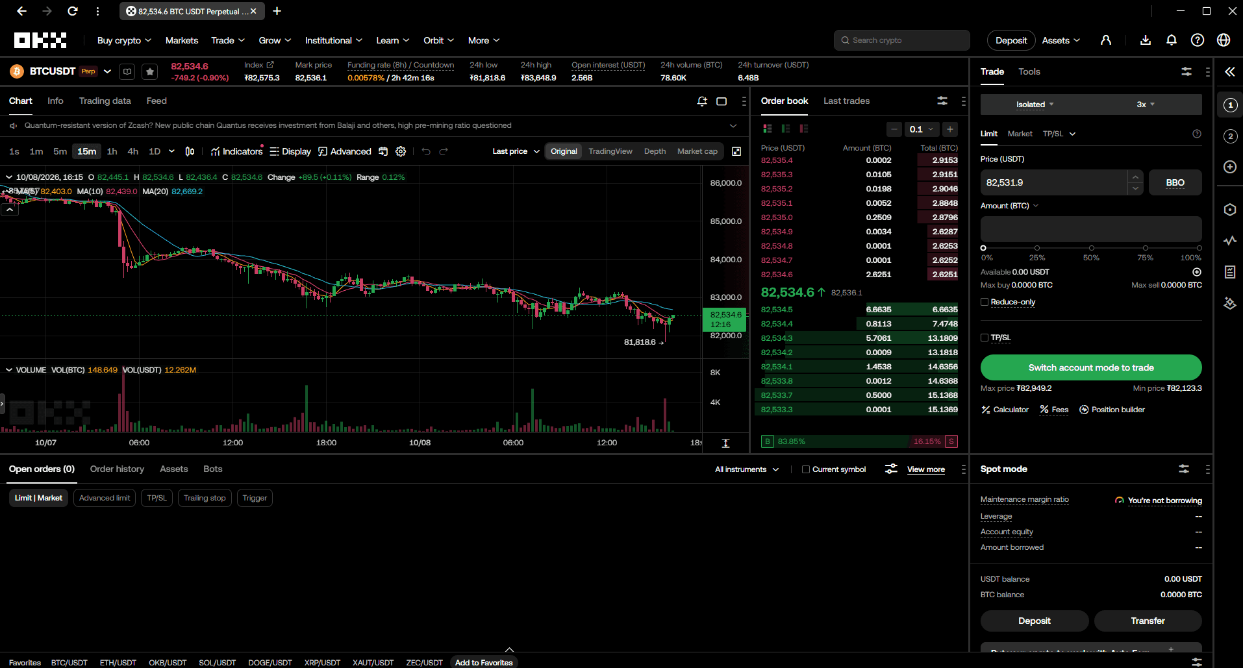Screen dimensions: 1243x668
Task: Click the Transfer button
Action: pos(1148,621)
